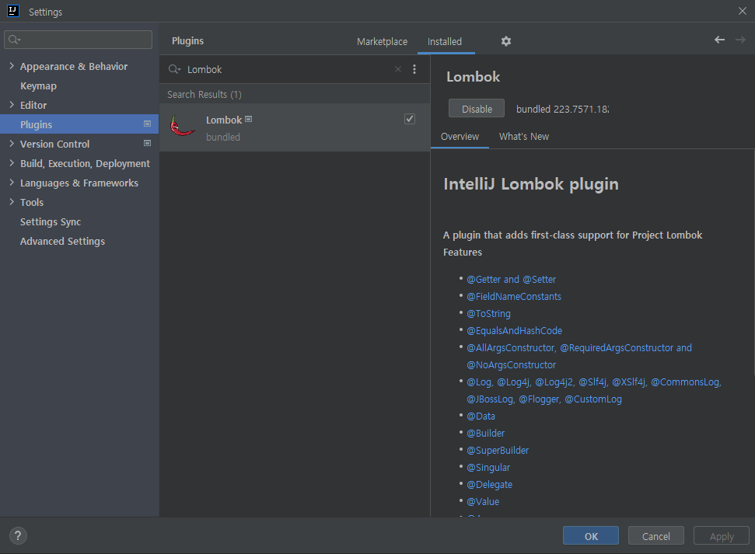Open the @Builder link

(x=485, y=434)
